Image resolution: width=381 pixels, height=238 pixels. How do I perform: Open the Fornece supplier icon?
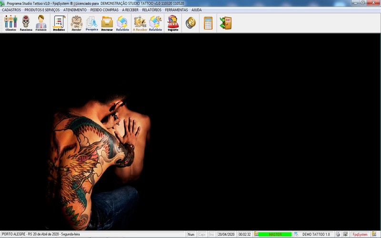pos(41,23)
